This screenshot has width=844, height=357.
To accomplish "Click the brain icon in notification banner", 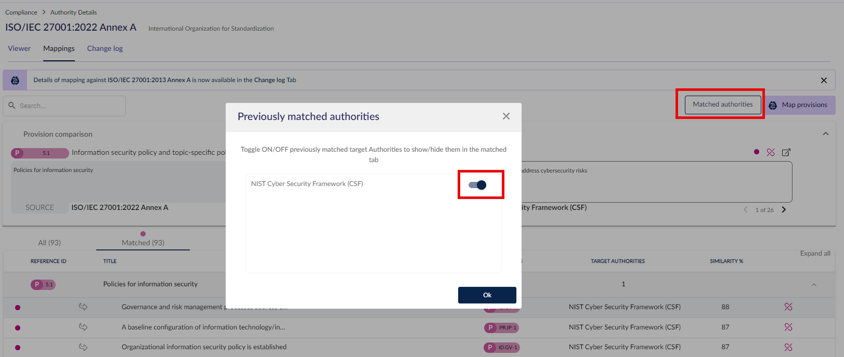I will coord(15,80).
